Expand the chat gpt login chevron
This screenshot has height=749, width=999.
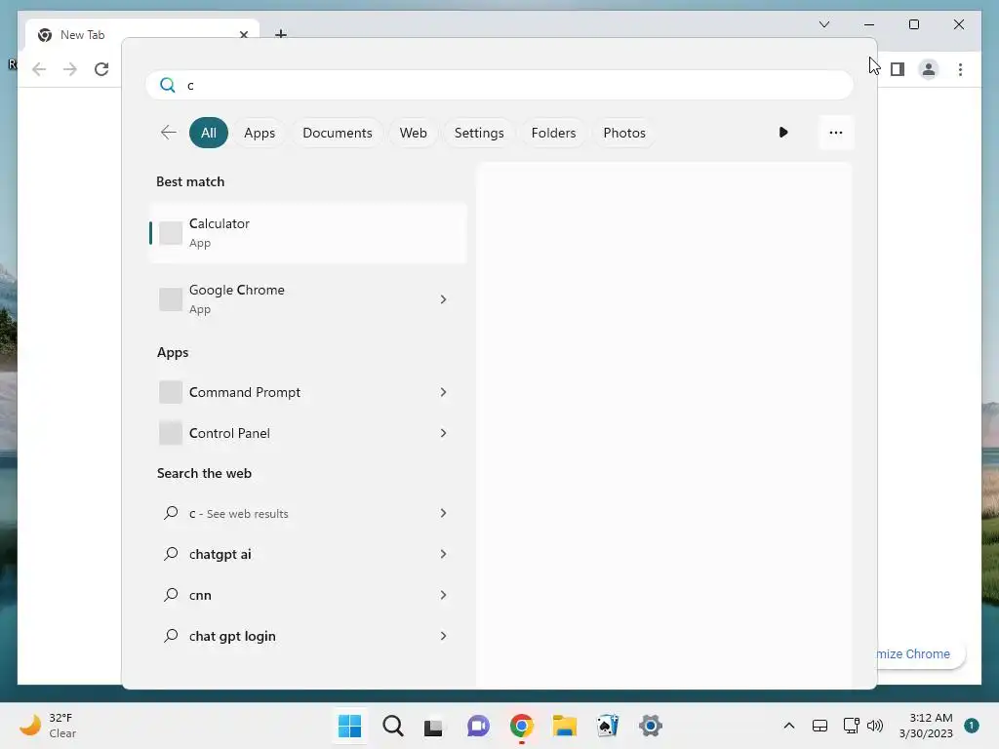(x=444, y=636)
